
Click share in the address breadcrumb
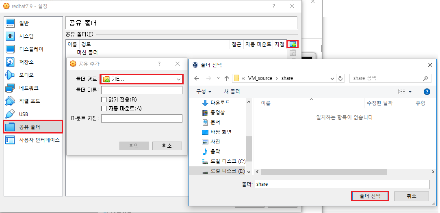click(x=287, y=78)
